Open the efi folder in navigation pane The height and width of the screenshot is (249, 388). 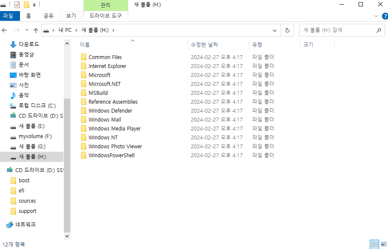22,190
